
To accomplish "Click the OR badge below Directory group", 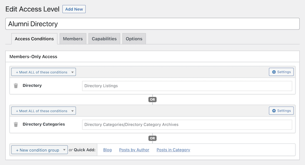I will pyautogui.click(x=152, y=99).
